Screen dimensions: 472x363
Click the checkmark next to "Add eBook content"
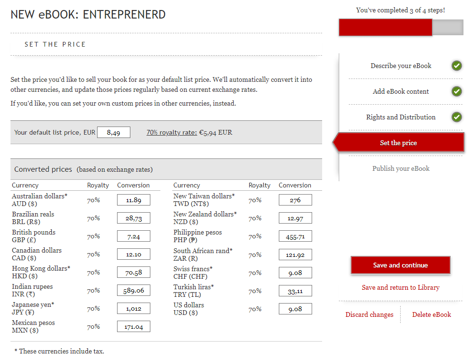(457, 92)
